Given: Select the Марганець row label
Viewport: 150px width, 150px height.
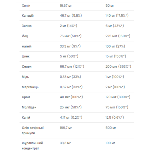Looking at the screenshot, I should pos(30,87).
